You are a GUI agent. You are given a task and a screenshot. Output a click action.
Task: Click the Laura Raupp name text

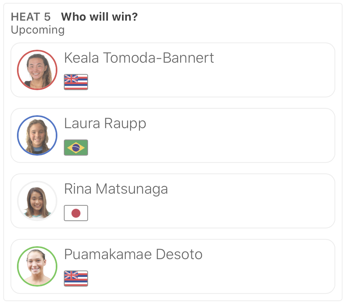[x=105, y=123]
